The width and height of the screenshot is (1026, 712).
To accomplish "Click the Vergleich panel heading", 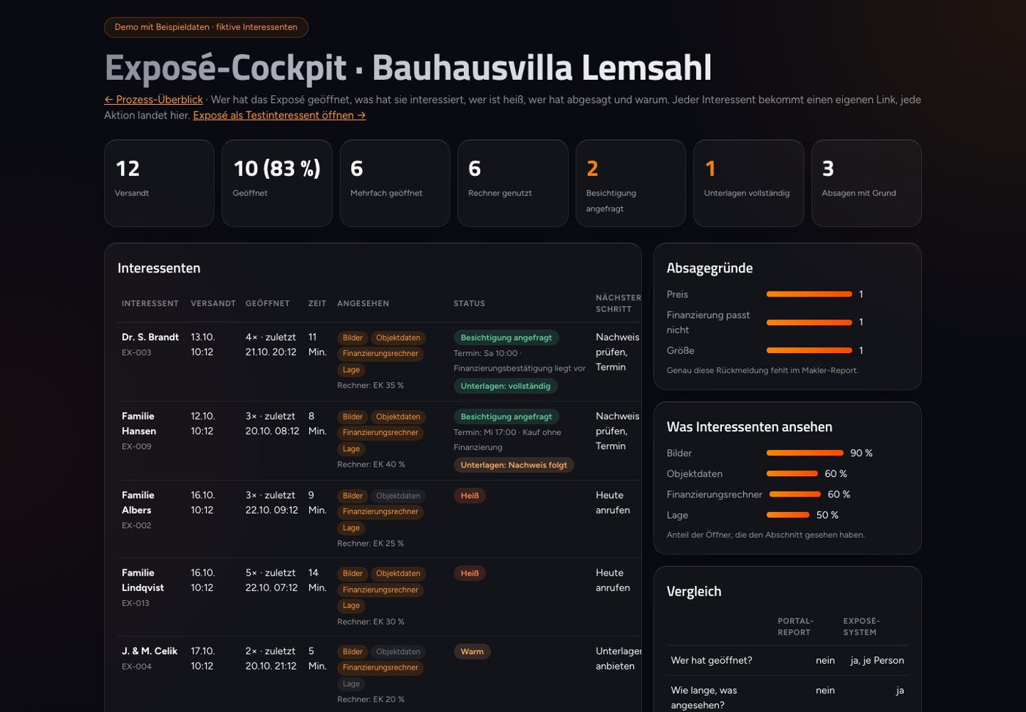I will (x=694, y=591).
